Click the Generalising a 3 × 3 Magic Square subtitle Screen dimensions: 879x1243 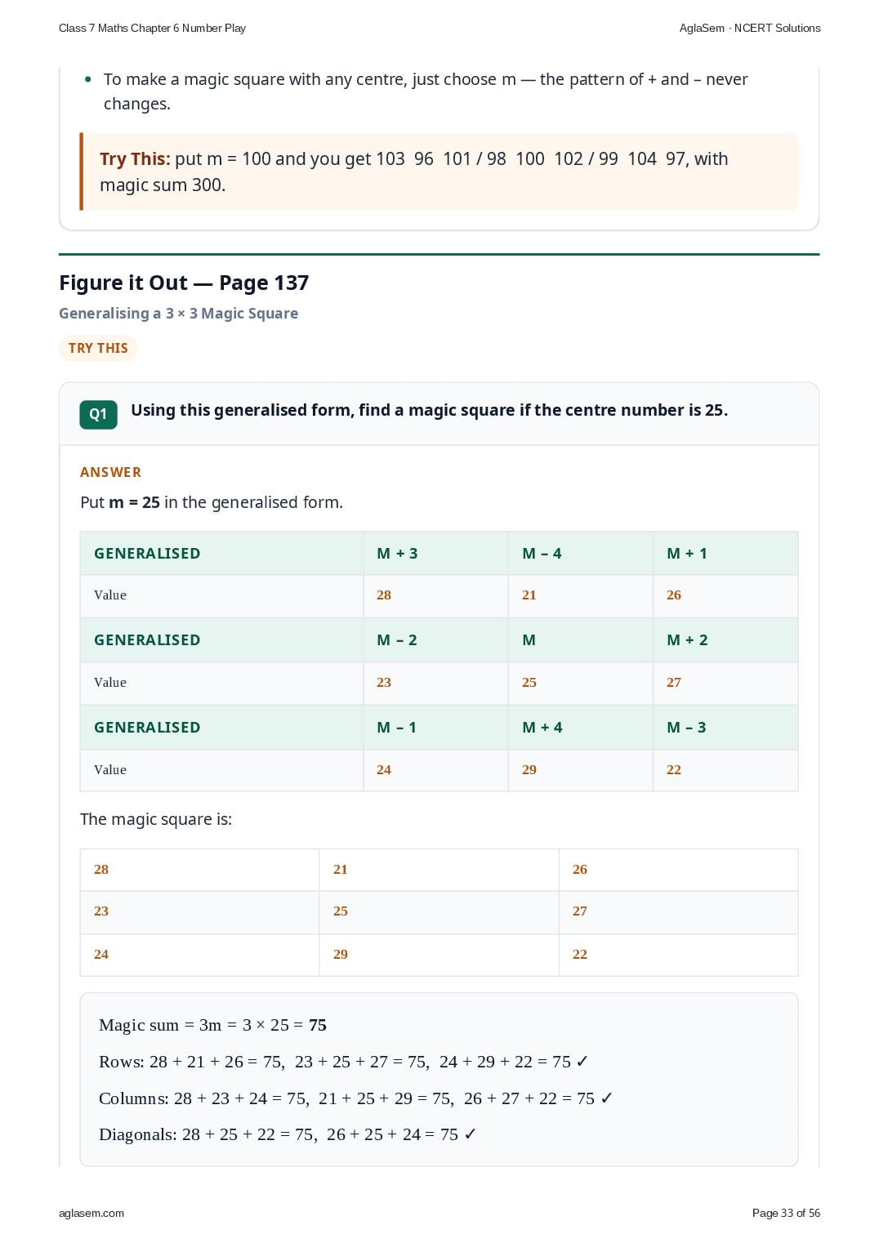click(178, 314)
